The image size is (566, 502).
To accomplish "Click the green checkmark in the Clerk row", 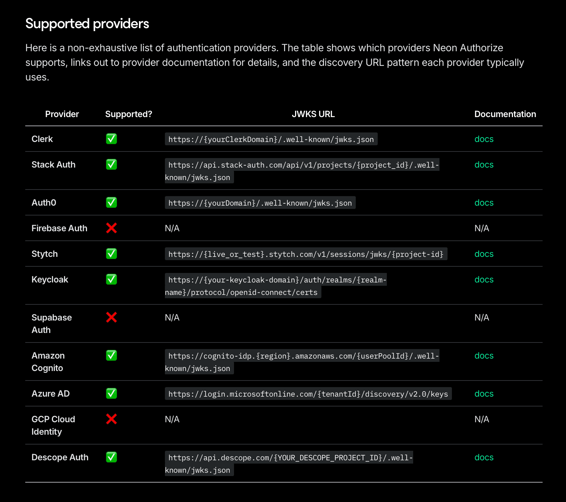I will 112,139.
